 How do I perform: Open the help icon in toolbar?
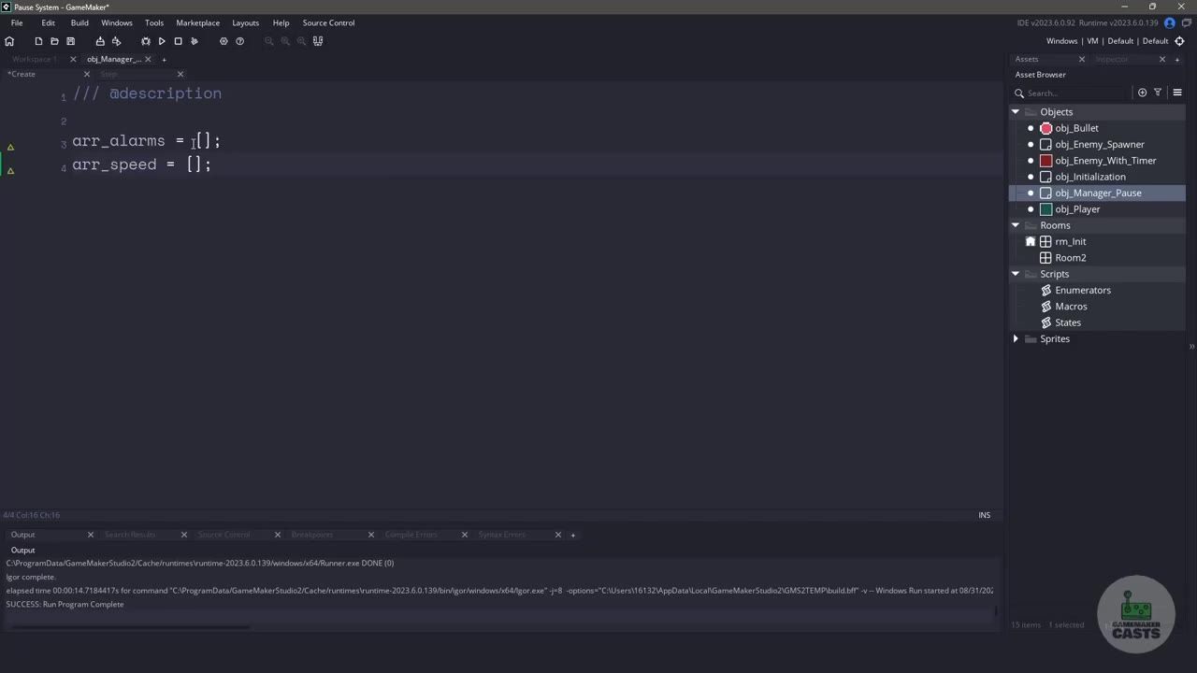(239, 41)
